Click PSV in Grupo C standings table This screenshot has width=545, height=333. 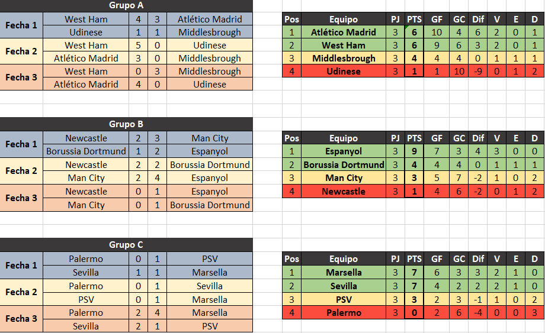pos(344,300)
